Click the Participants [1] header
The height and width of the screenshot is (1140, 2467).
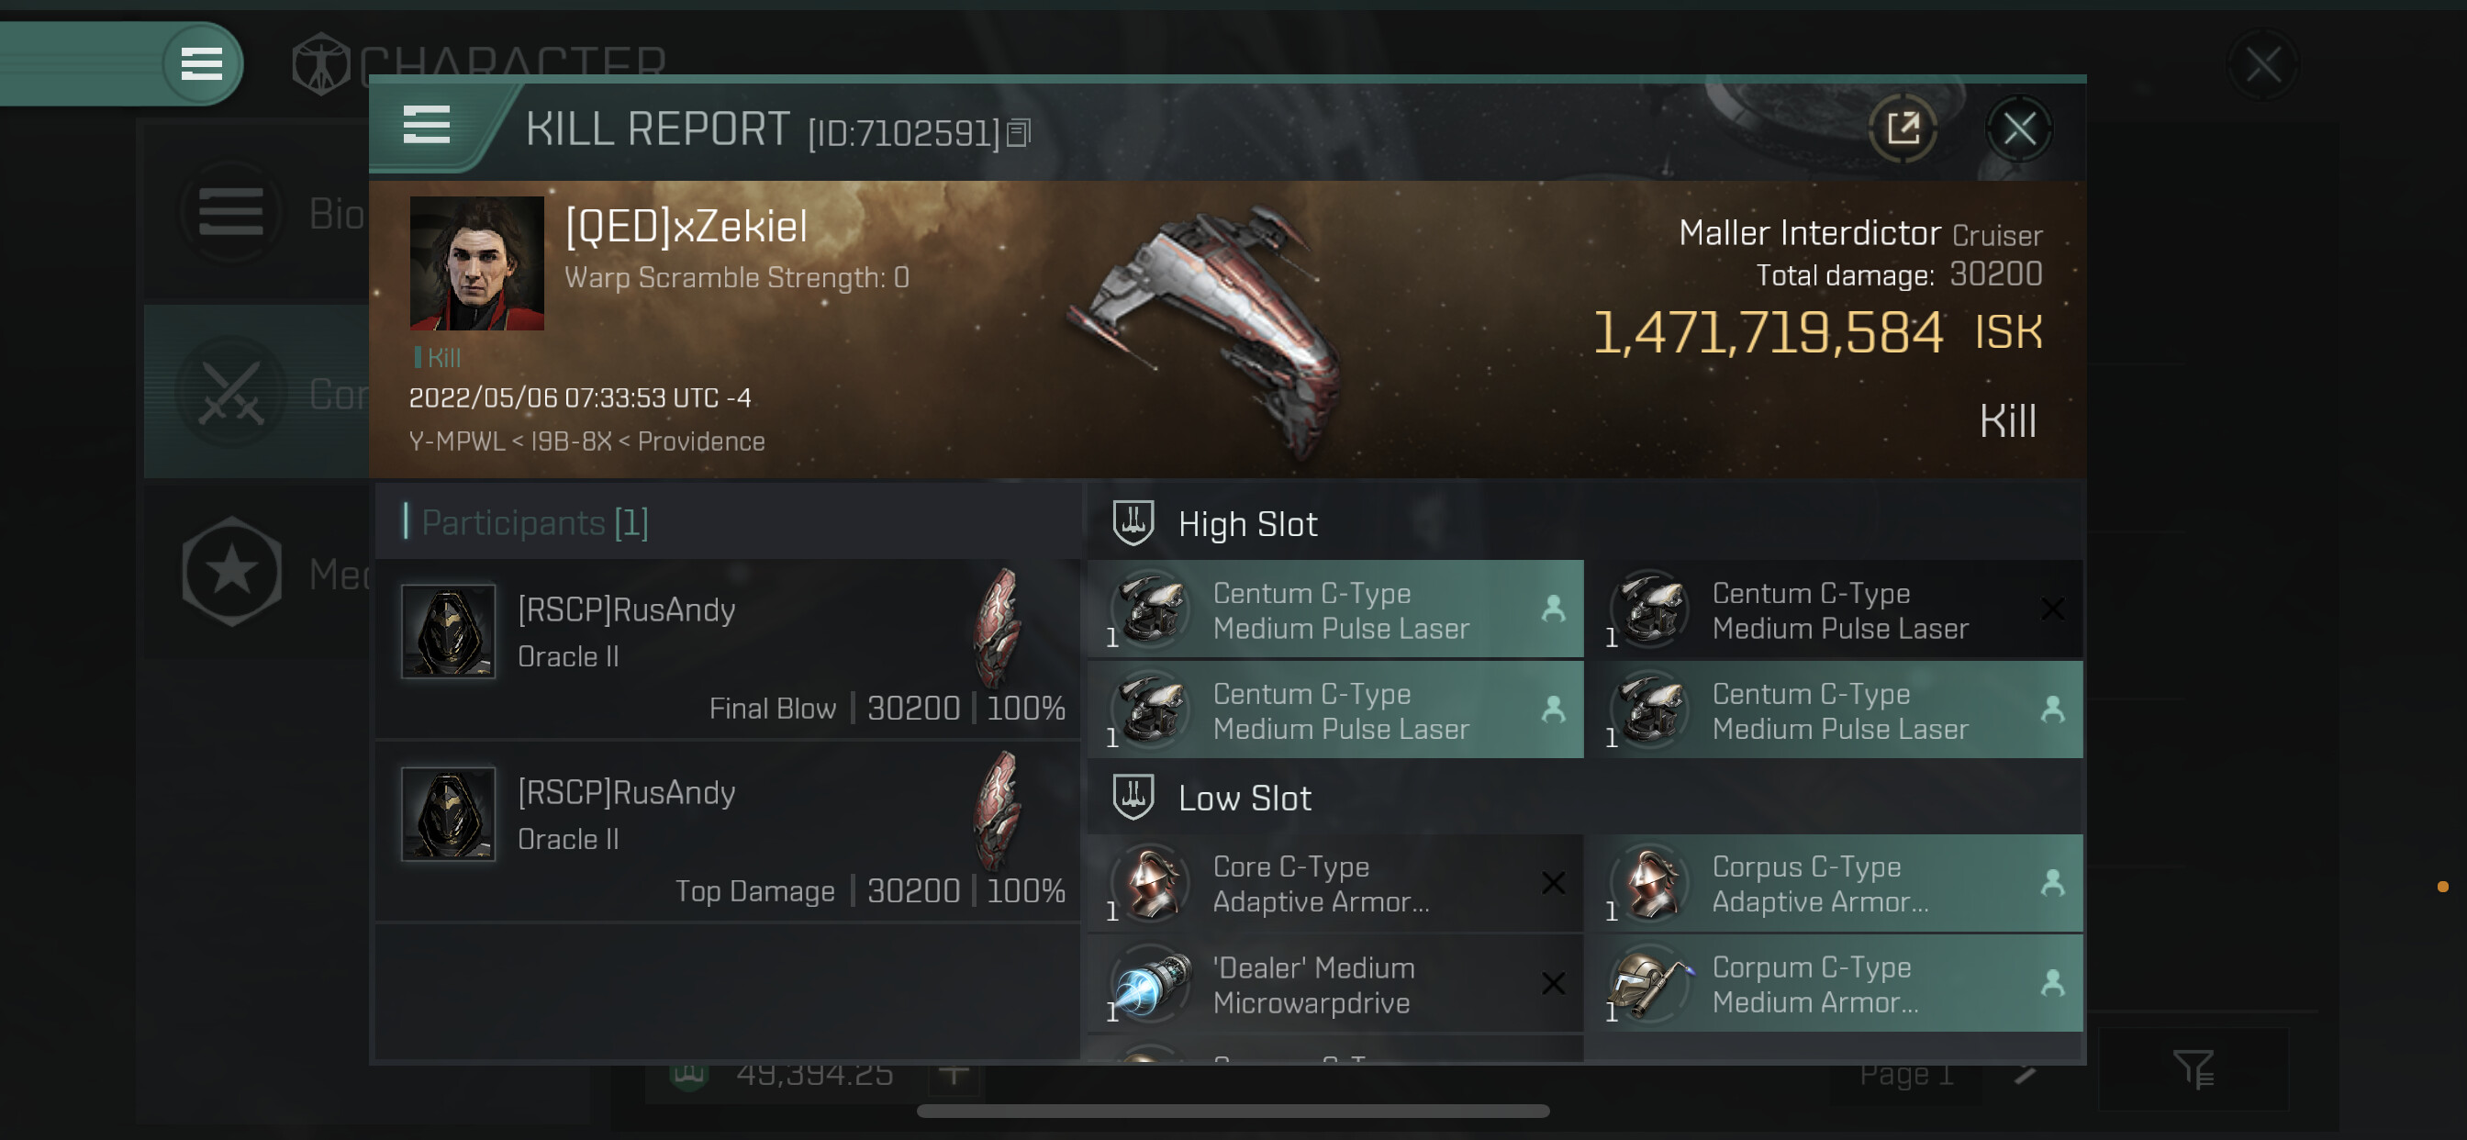[x=534, y=523]
